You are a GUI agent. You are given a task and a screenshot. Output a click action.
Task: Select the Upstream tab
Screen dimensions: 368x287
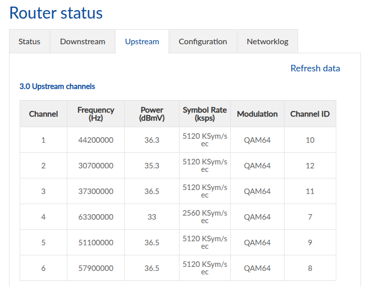(x=142, y=42)
